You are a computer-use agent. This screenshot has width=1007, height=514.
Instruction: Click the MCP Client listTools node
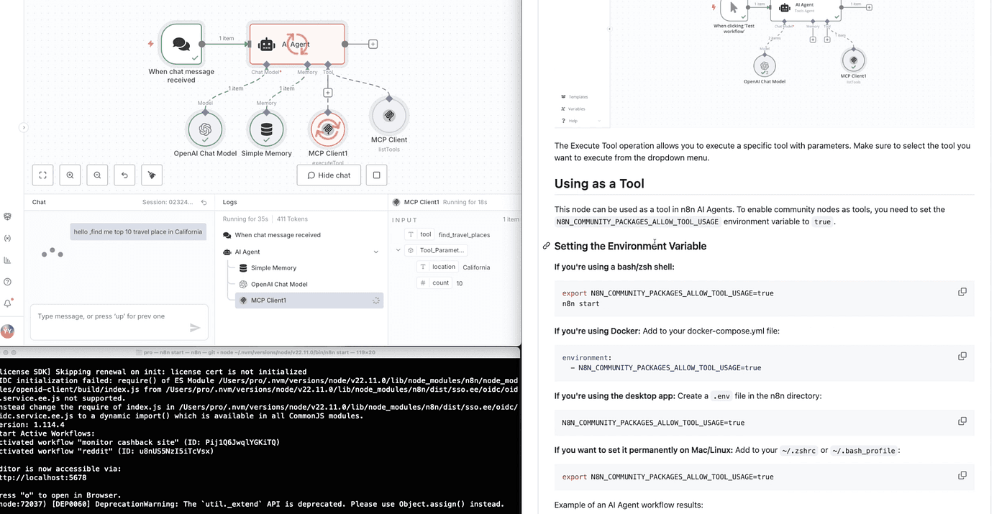coord(388,116)
